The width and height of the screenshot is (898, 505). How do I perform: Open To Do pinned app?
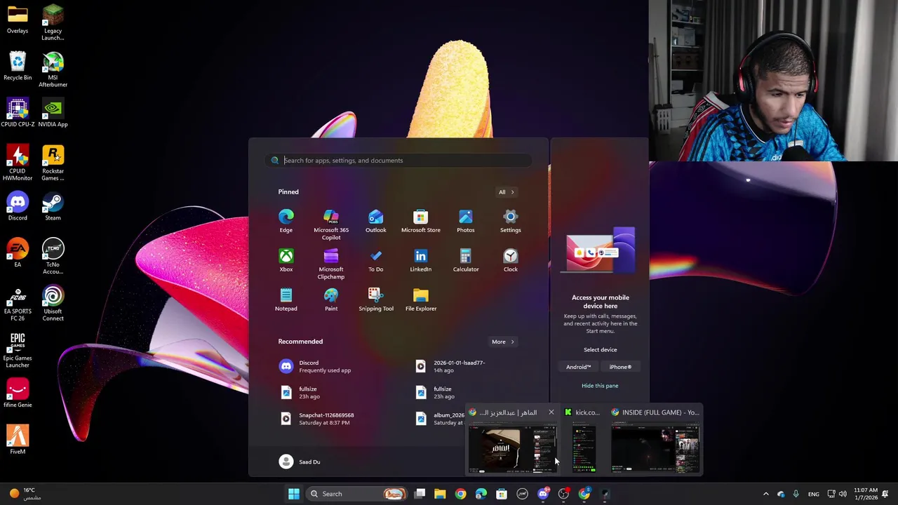[375, 260]
